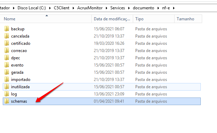Expand arrow after Disco Local (C:)

tap(50, 8)
